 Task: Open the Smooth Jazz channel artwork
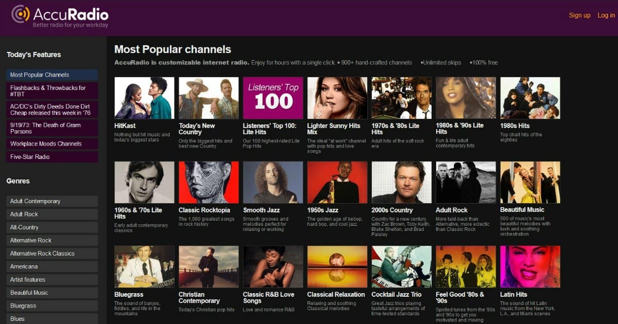tap(273, 182)
